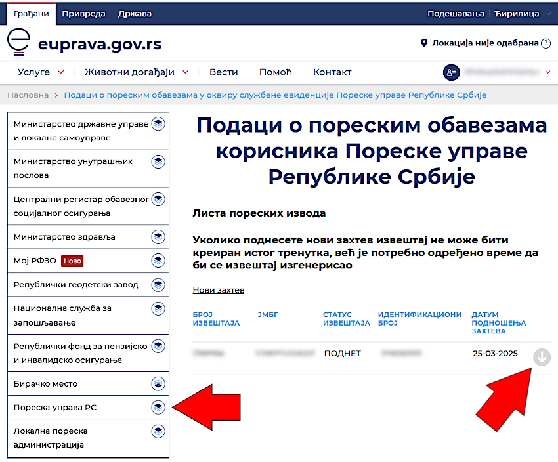Expand the Услуге dropdown menu
This screenshot has width=558, height=462.
coord(41,72)
